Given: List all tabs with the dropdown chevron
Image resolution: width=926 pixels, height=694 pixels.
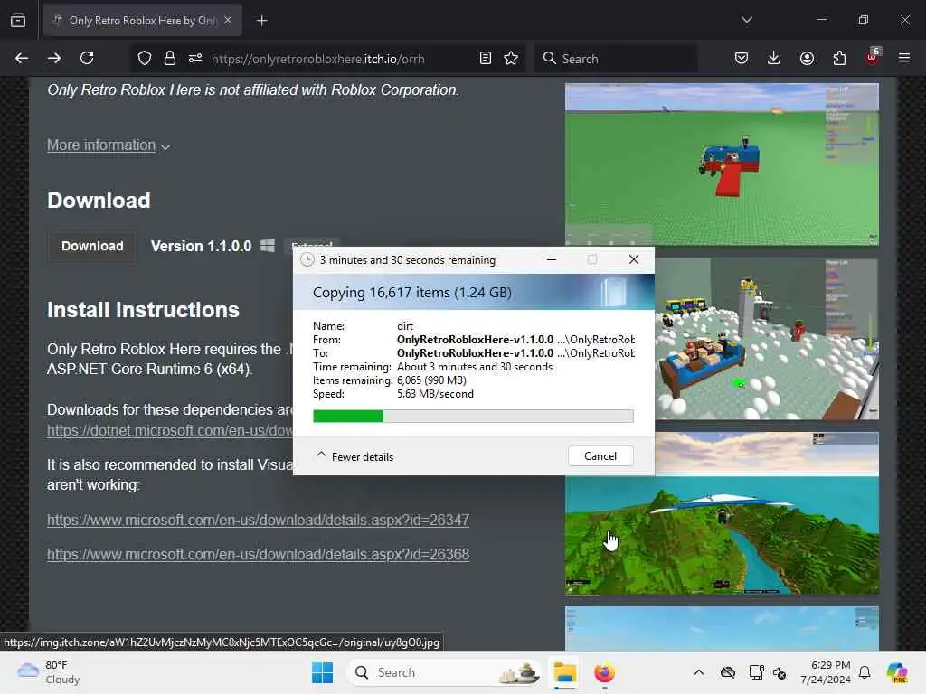Looking at the screenshot, I should click(x=747, y=20).
